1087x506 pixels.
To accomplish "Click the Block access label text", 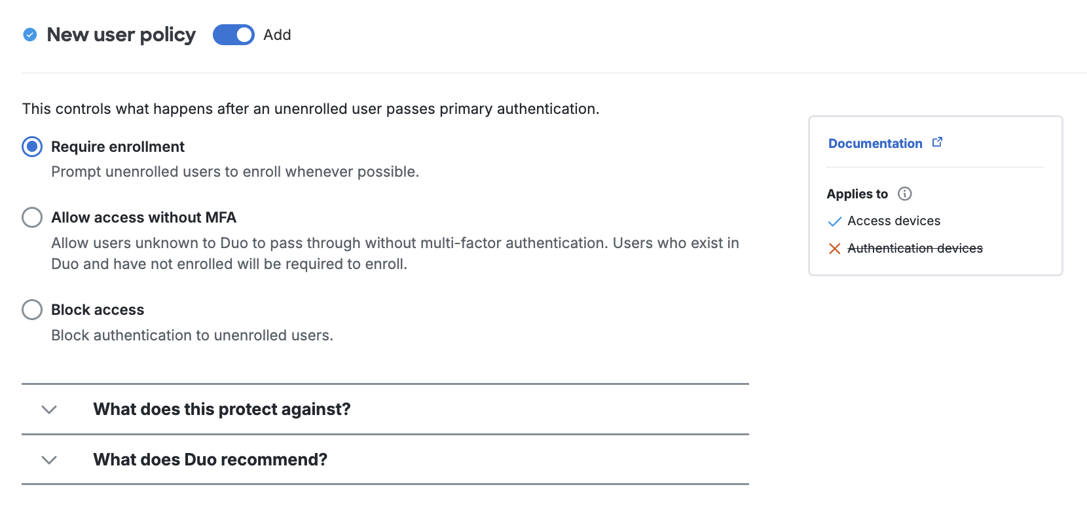I will coord(98,310).
